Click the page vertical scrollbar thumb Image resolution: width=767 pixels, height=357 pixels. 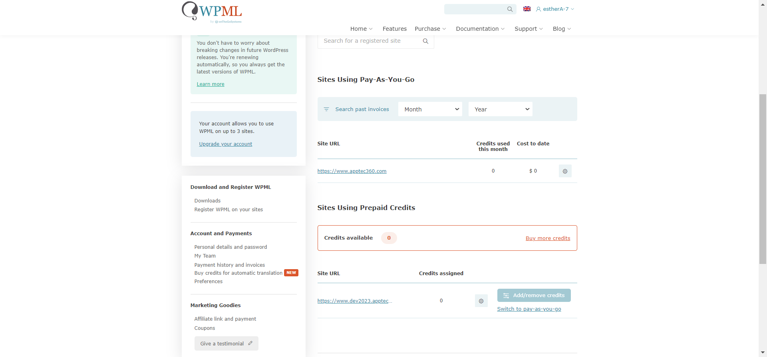pyautogui.click(x=763, y=179)
